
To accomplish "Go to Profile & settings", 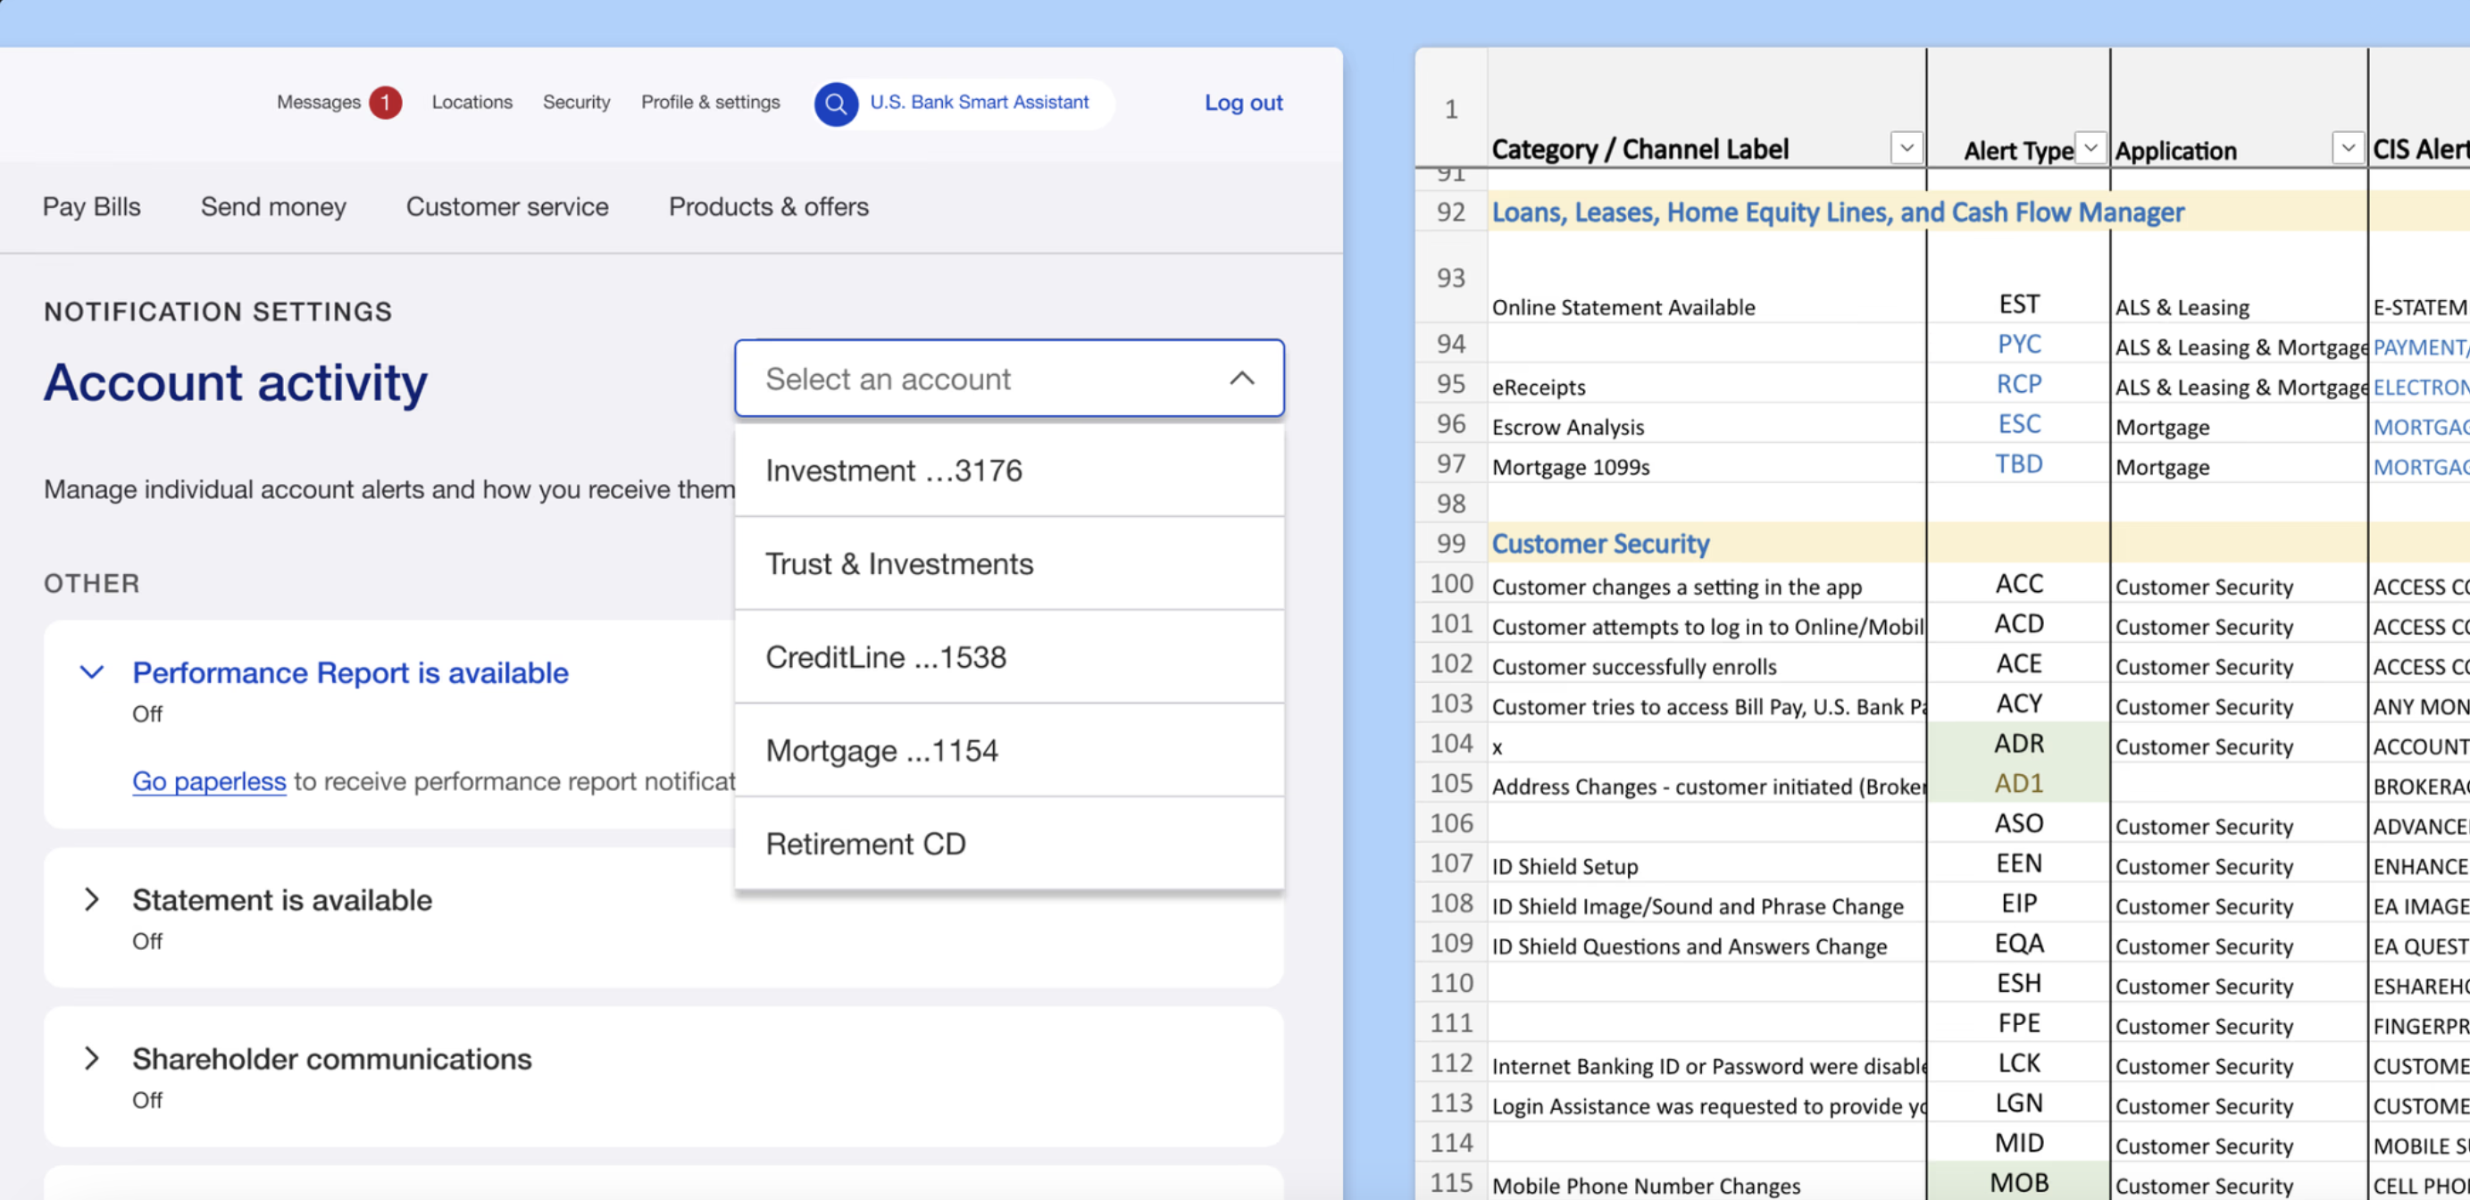I will 710,103.
